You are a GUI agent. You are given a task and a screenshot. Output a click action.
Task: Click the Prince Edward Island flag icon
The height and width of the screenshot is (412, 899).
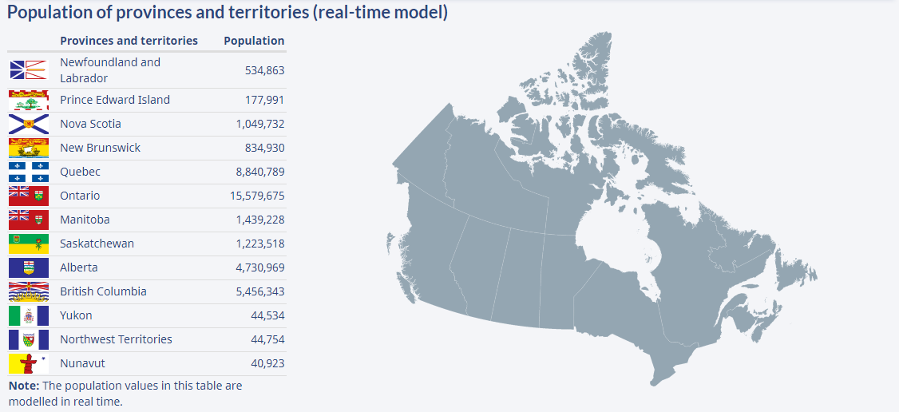[29, 101]
